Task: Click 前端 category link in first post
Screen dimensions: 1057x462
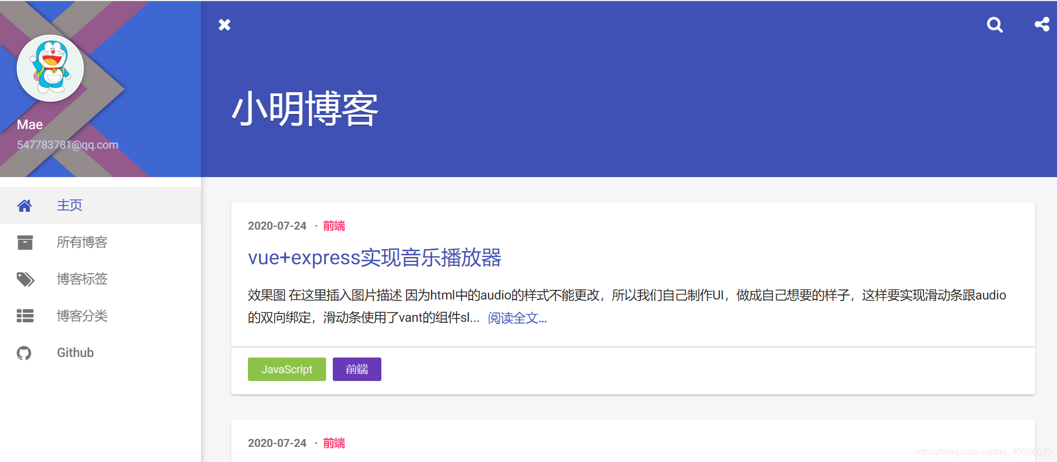Action: point(334,226)
